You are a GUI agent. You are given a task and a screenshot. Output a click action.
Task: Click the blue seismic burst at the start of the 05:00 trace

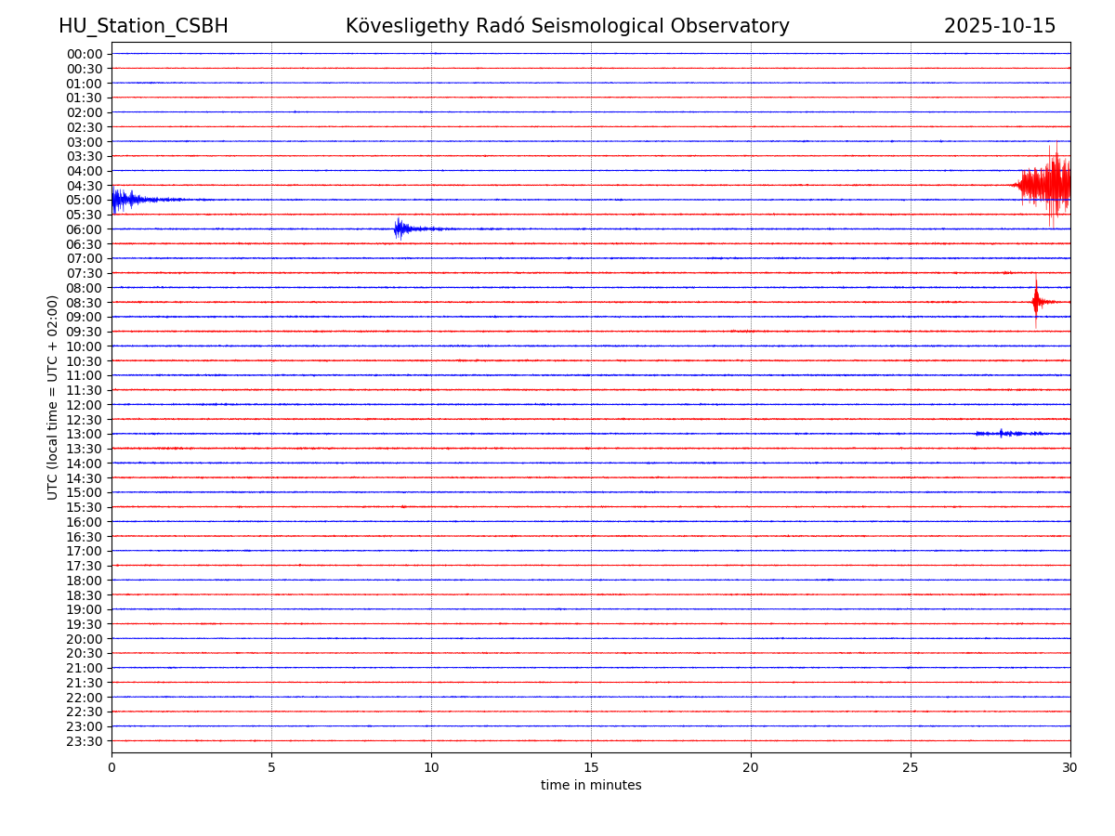pos(125,199)
